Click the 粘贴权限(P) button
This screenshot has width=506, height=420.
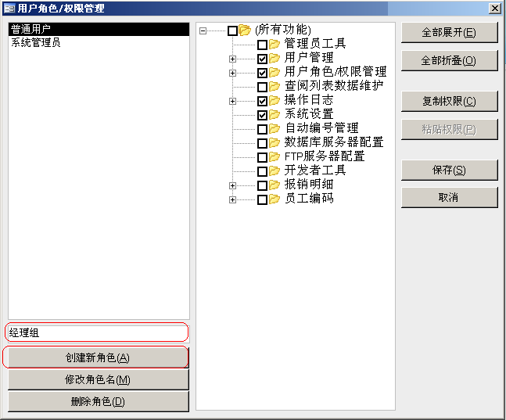[449, 130]
